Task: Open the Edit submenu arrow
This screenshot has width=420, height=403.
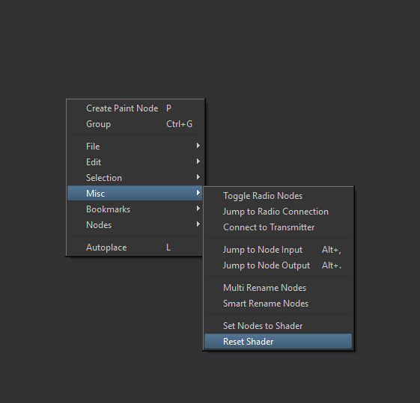Action: coord(198,161)
